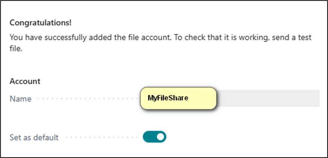328x158 pixels.
Task: Click the Congratulations! heading
Action: coord(41,23)
